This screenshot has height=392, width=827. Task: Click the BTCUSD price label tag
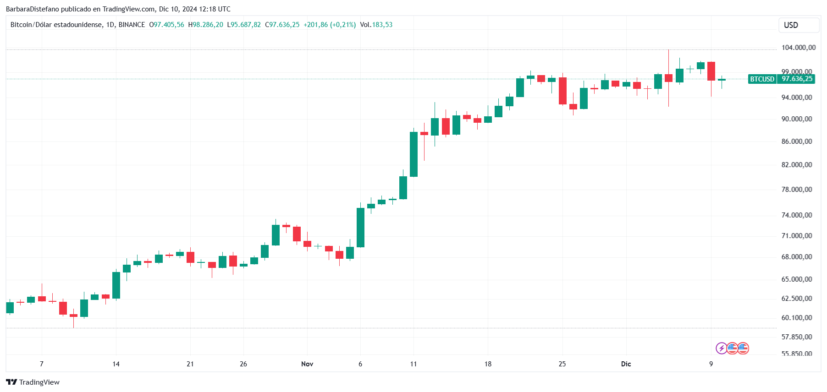click(762, 79)
